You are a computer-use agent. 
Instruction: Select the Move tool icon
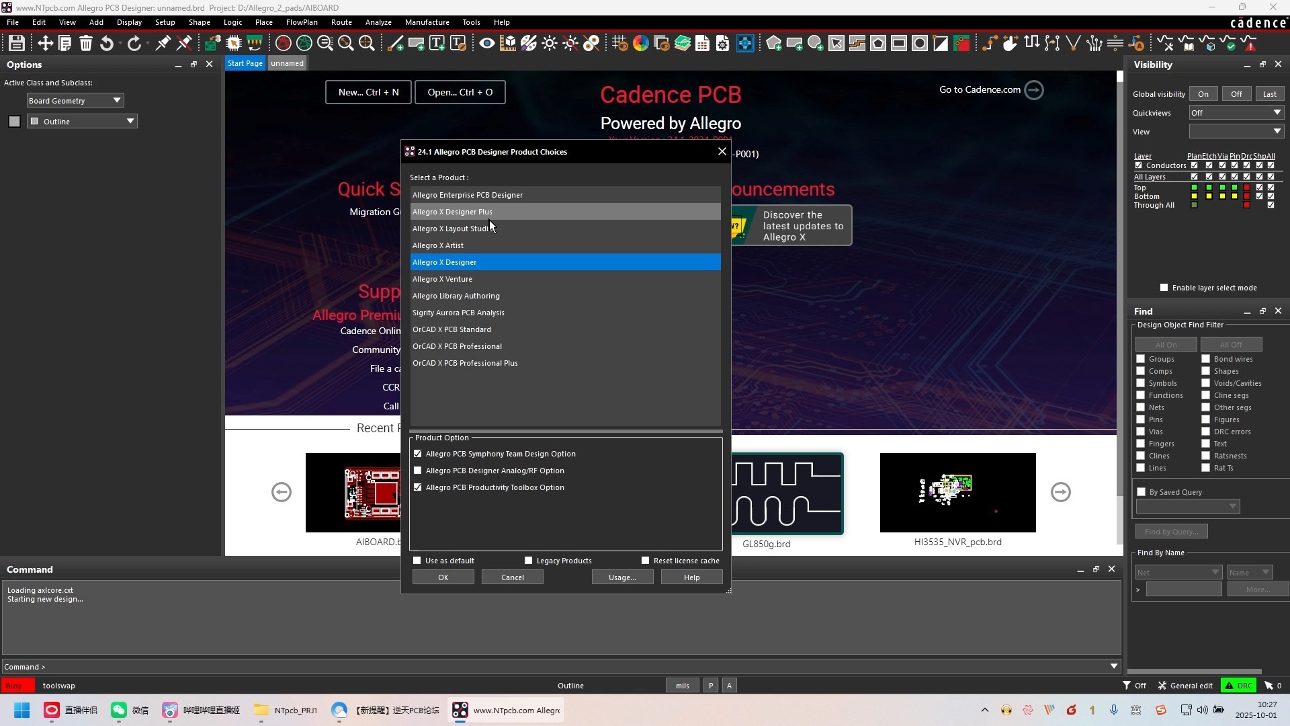tap(45, 44)
